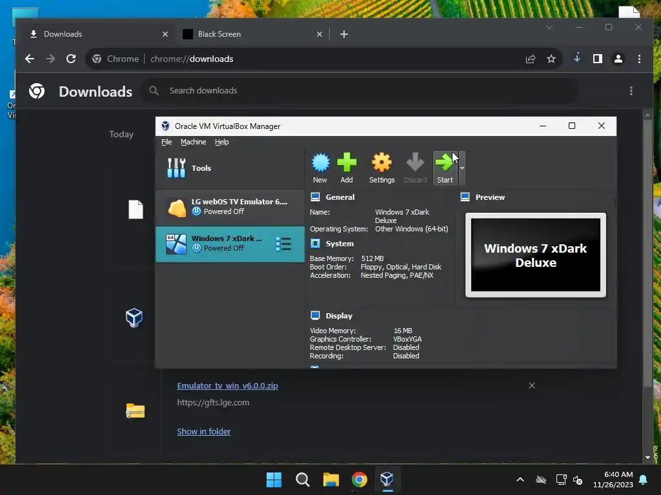Click the Search downloads field
The height and width of the screenshot is (495, 661).
tap(359, 90)
